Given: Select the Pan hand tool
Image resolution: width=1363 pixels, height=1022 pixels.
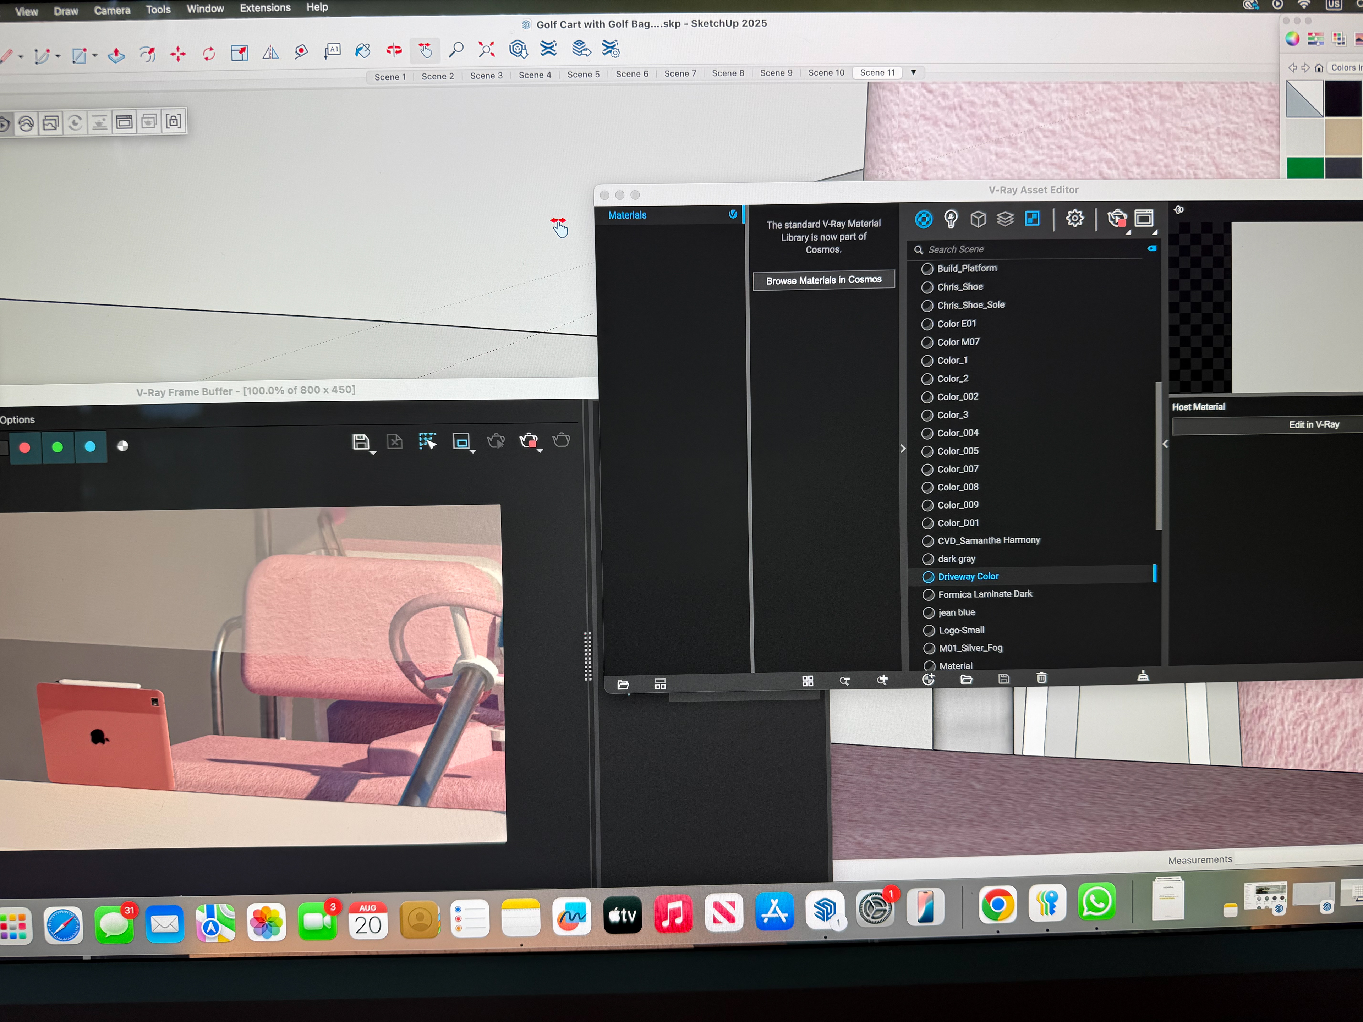Looking at the screenshot, I should [x=425, y=50].
